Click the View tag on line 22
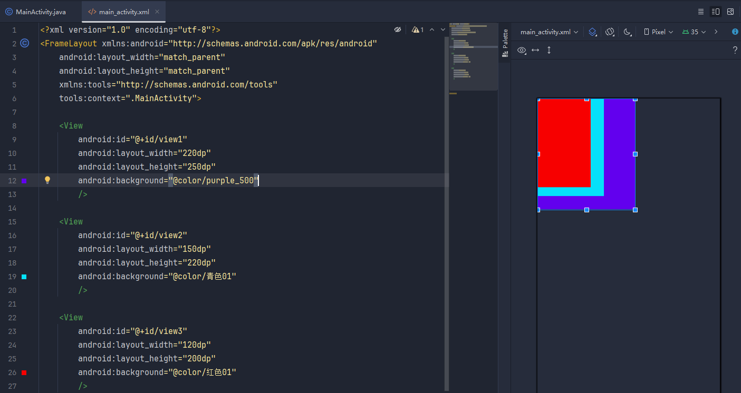 71,318
